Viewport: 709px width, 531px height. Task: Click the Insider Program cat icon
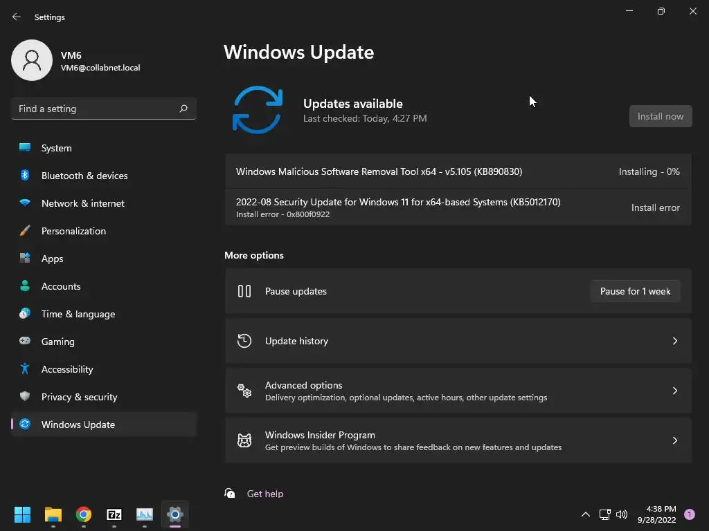[244, 440]
